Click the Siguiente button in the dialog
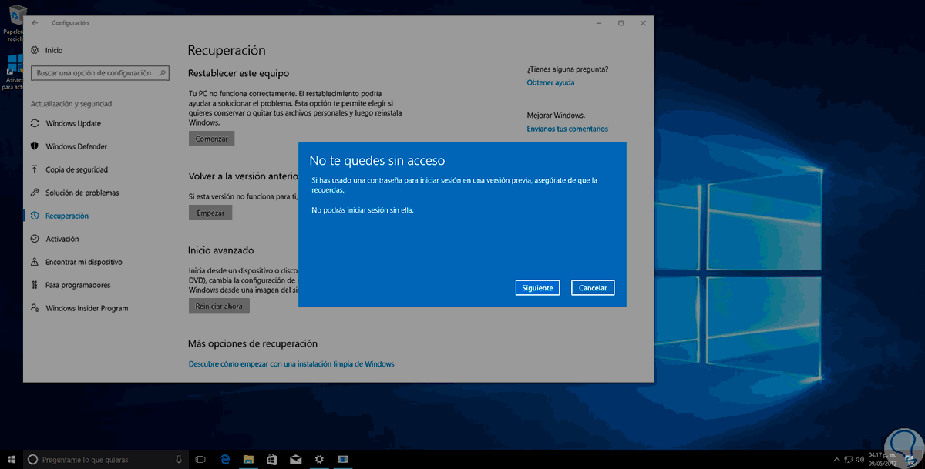925x469 pixels. (537, 288)
